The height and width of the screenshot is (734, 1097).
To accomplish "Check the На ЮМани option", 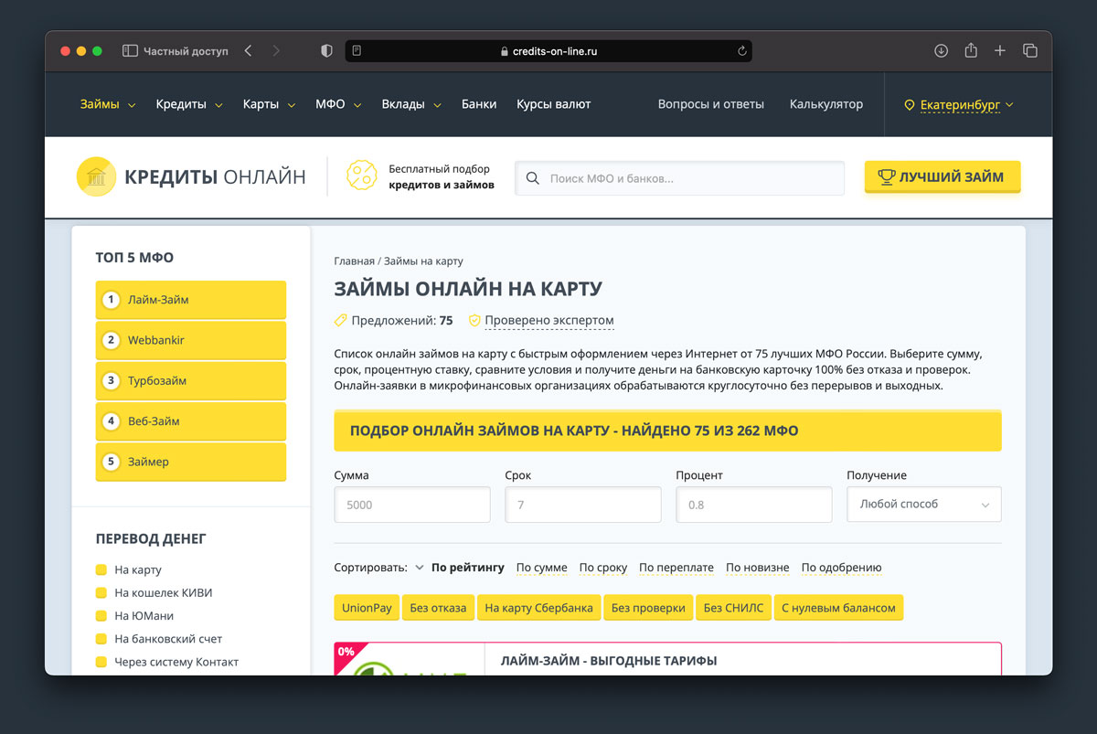I will [x=101, y=616].
